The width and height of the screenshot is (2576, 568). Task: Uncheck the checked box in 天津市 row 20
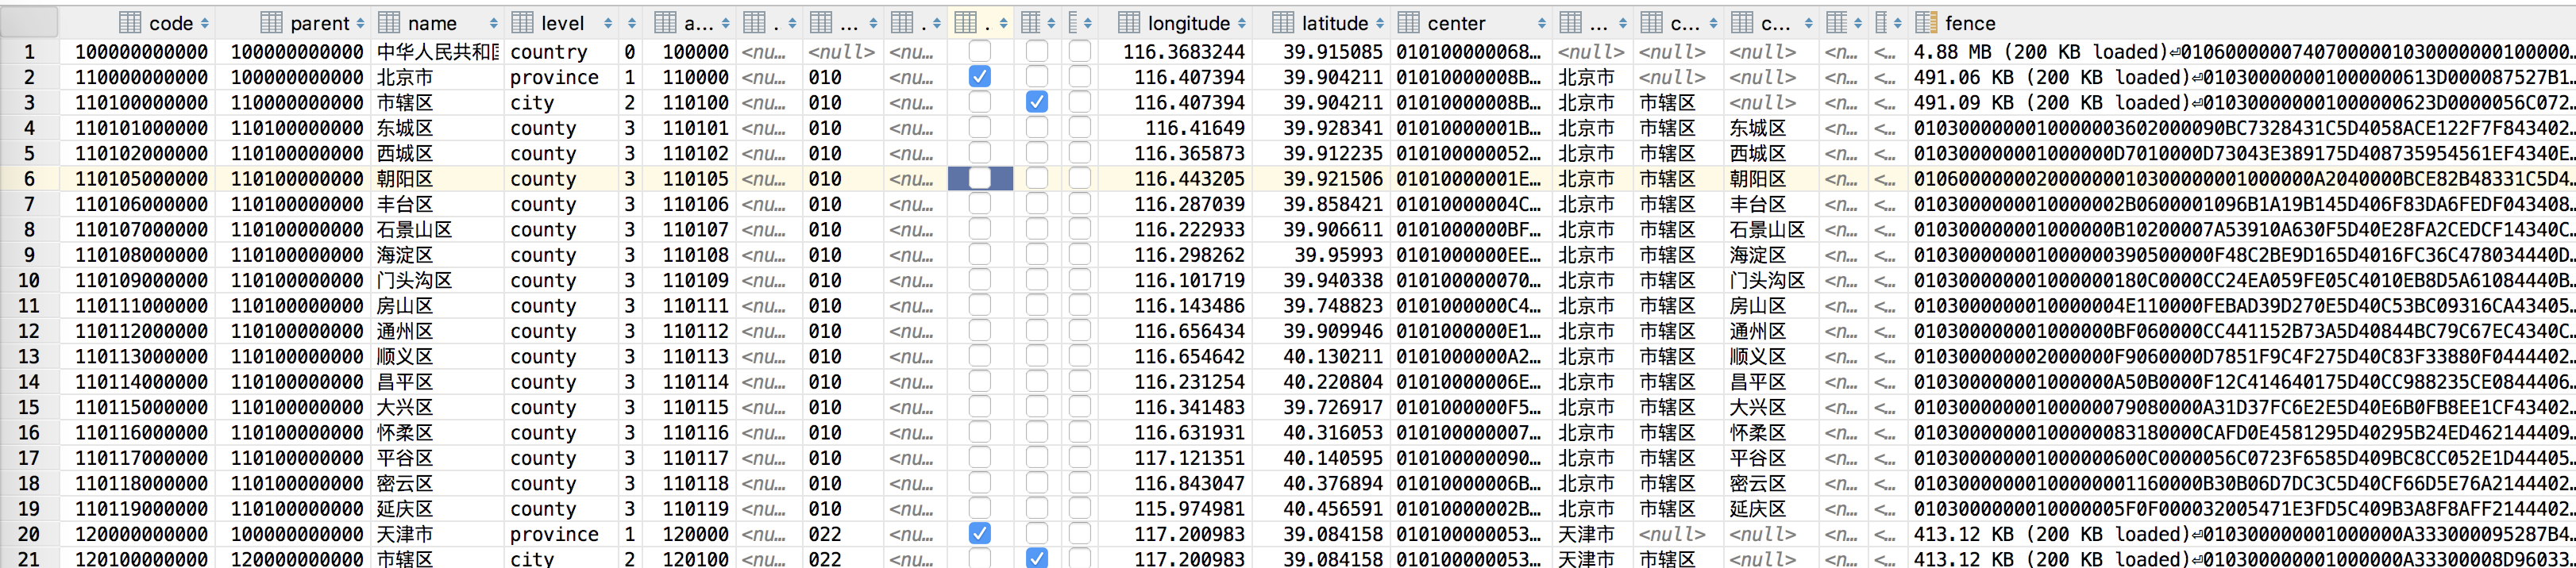[x=980, y=534]
